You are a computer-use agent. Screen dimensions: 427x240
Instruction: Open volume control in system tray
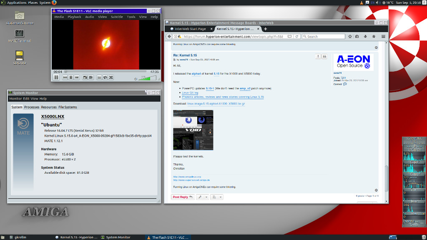[378, 3]
